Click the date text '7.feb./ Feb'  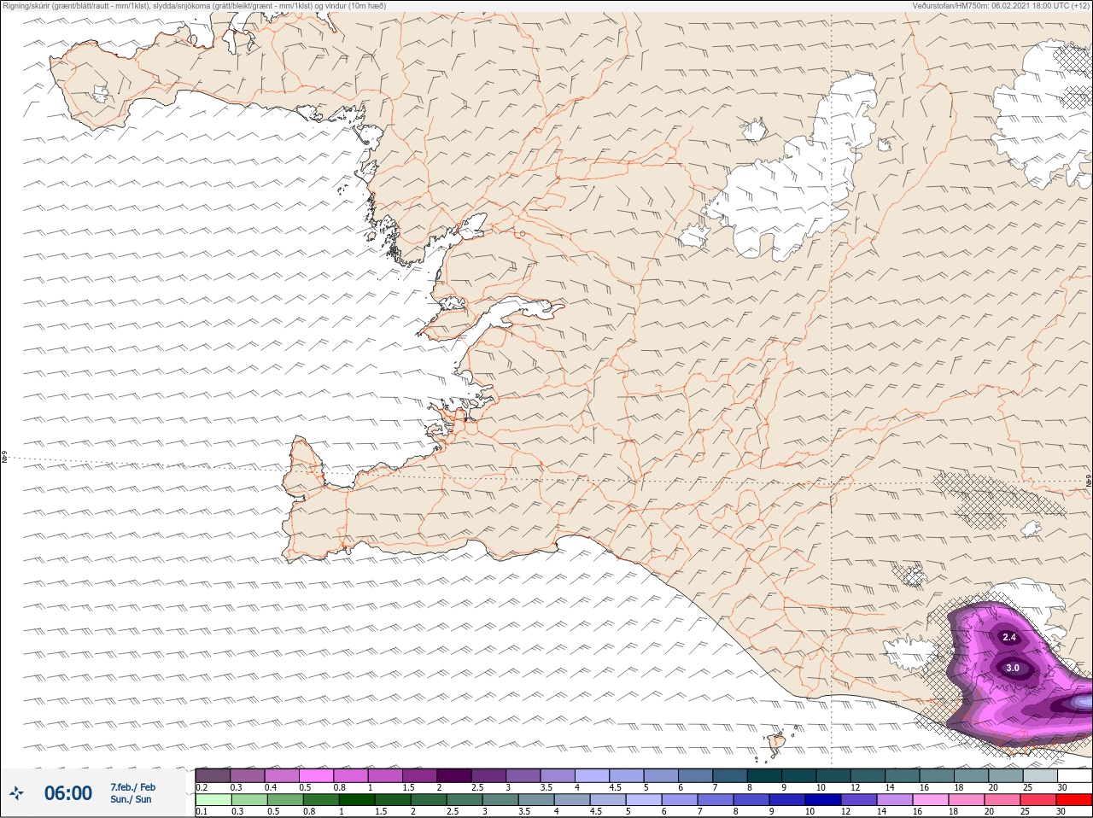tap(132, 787)
